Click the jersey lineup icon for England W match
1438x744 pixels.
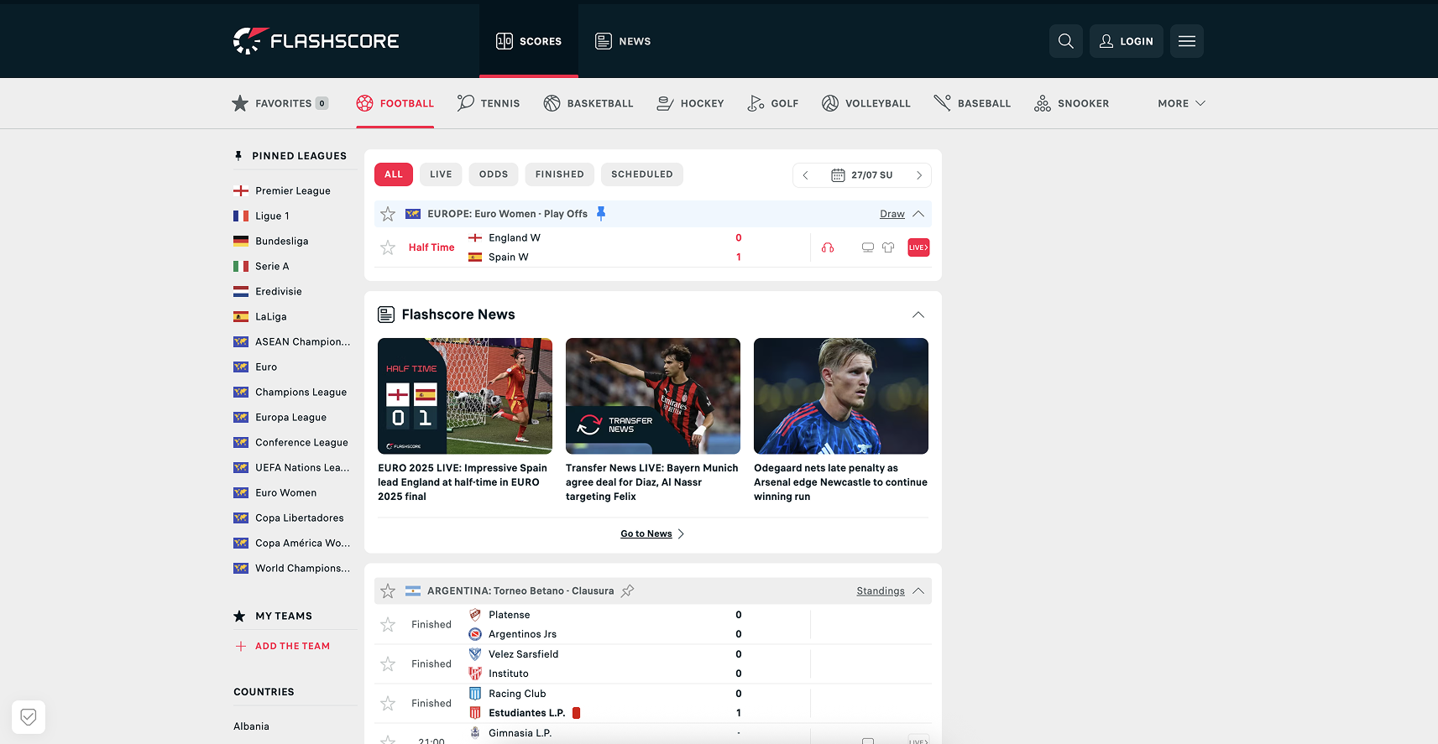click(888, 247)
